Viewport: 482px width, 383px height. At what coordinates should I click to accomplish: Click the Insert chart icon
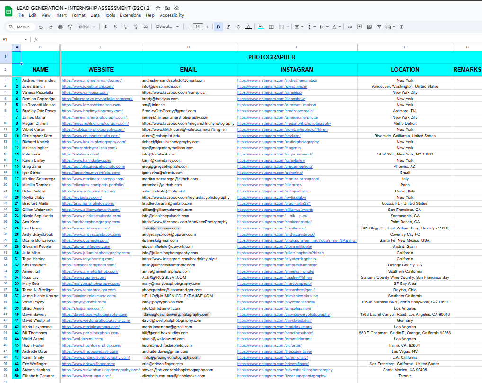point(369,27)
